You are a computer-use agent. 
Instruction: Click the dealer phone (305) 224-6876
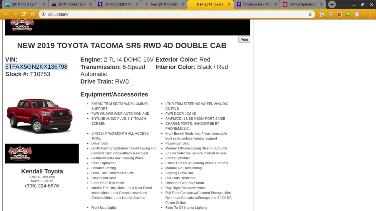coord(42,186)
